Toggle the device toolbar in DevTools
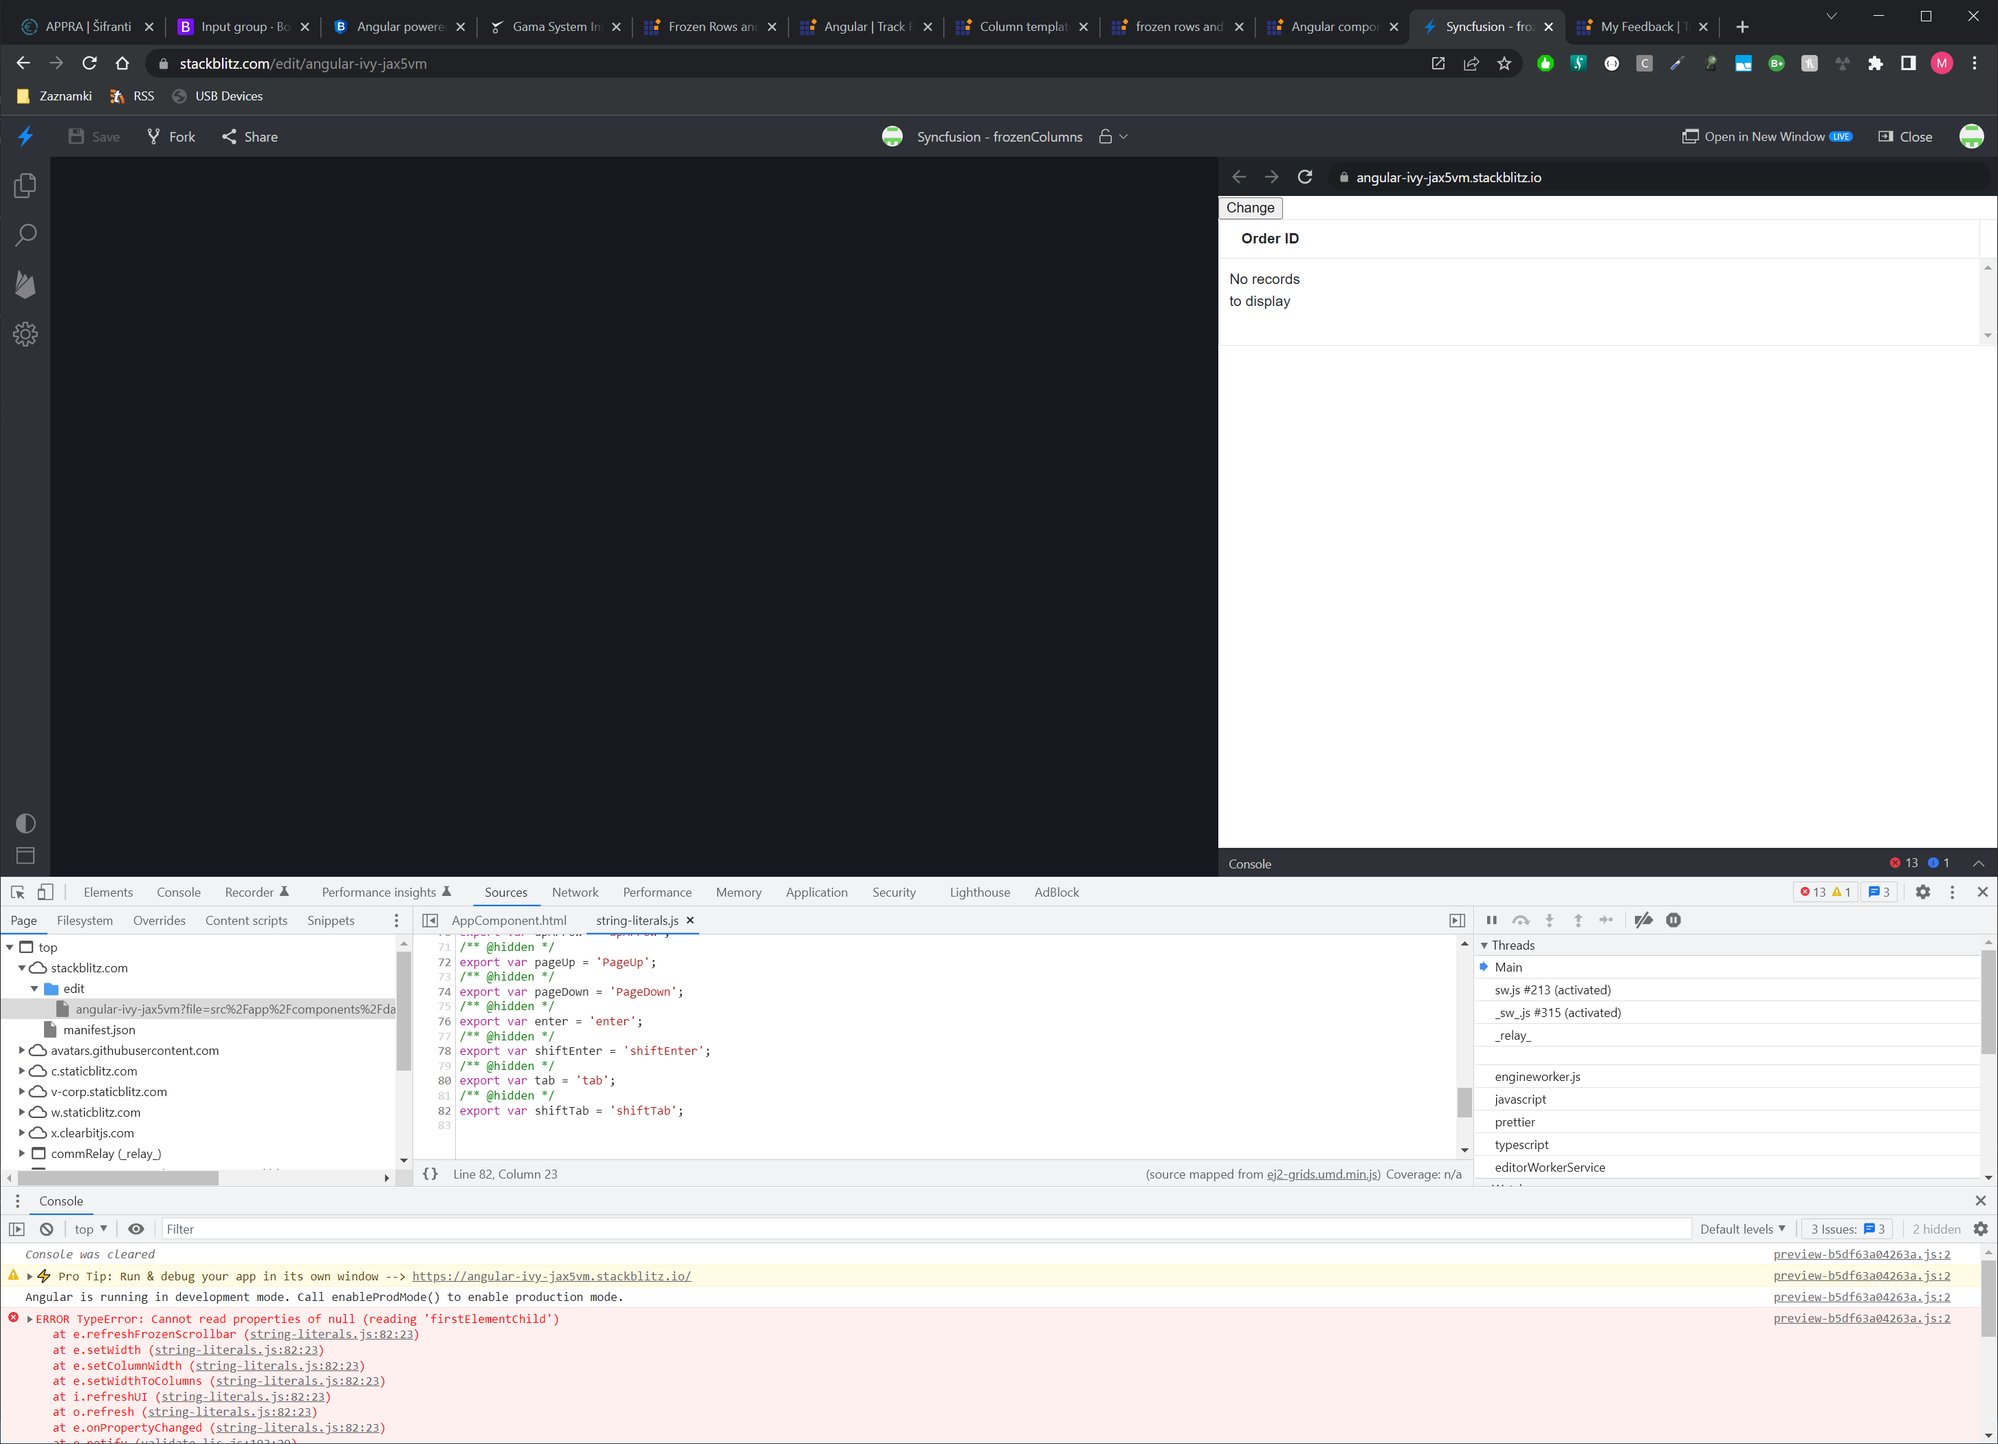 click(46, 892)
